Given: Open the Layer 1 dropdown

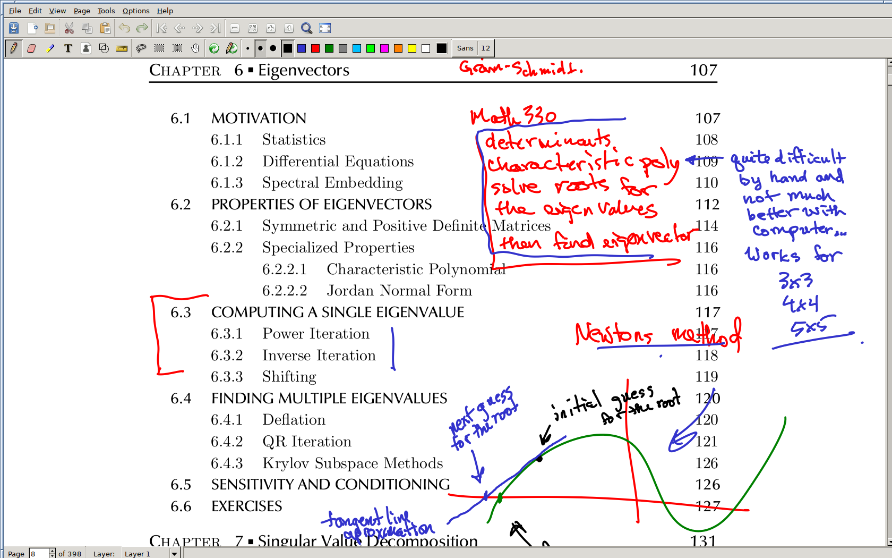Looking at the screenshot, I should (174, 554).
